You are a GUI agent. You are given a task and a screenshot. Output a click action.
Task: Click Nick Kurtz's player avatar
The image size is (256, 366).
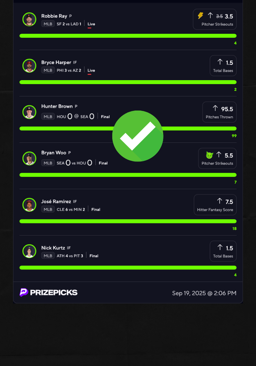pos(29,251)
